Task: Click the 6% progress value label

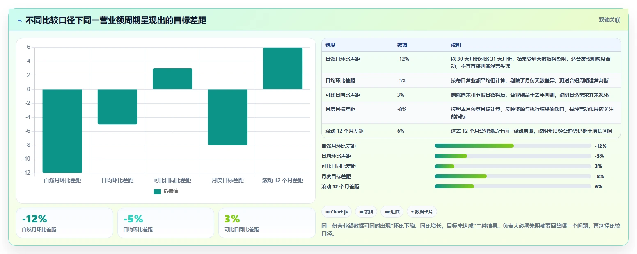Action: (x=598, y=187)
